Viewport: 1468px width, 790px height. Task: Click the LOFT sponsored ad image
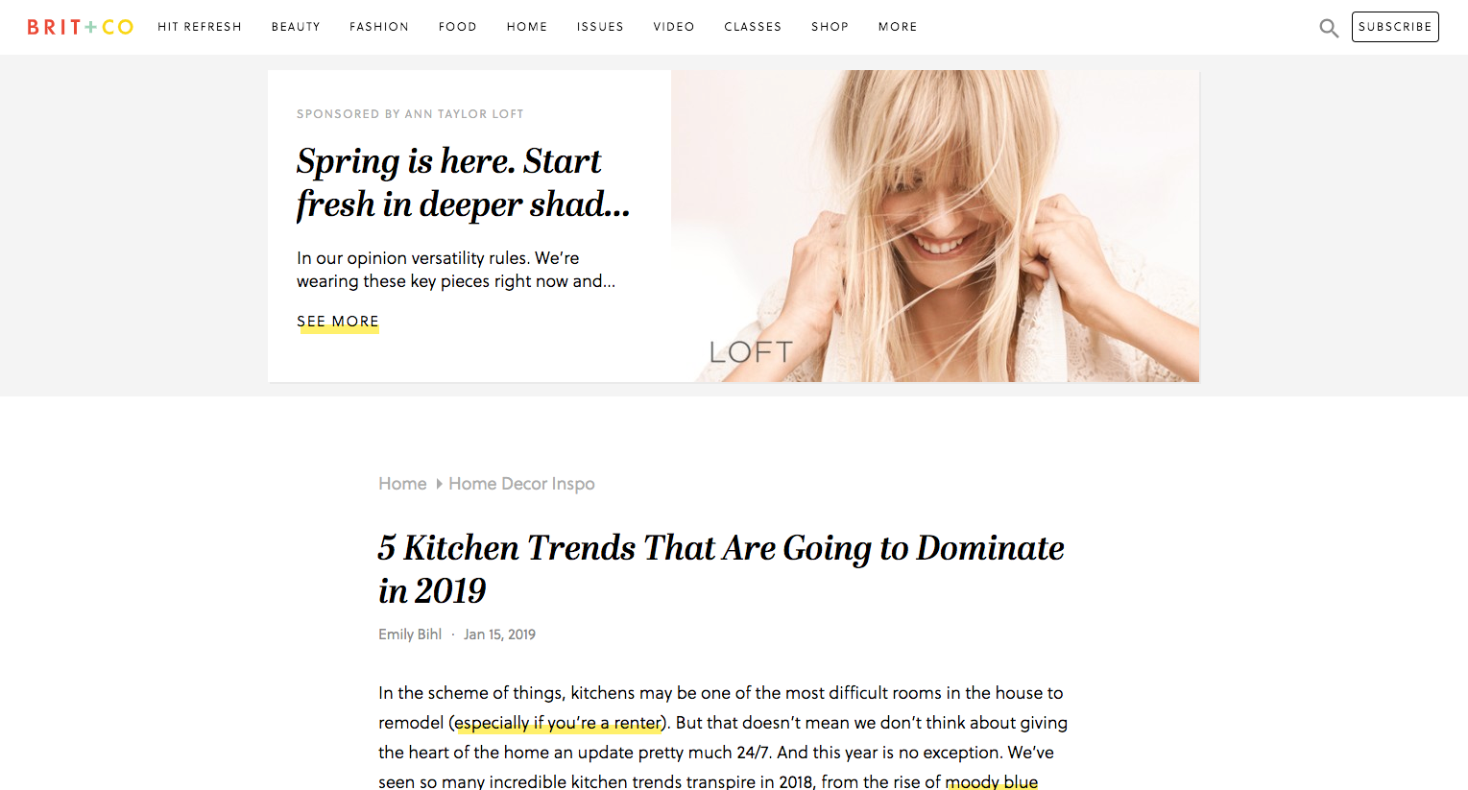pyautogui.click(x=935, y=226)
